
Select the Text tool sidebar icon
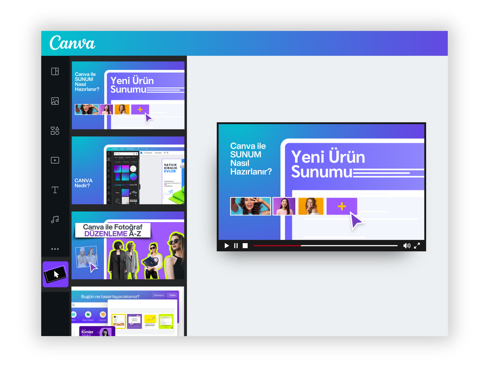tap(55, 190)
